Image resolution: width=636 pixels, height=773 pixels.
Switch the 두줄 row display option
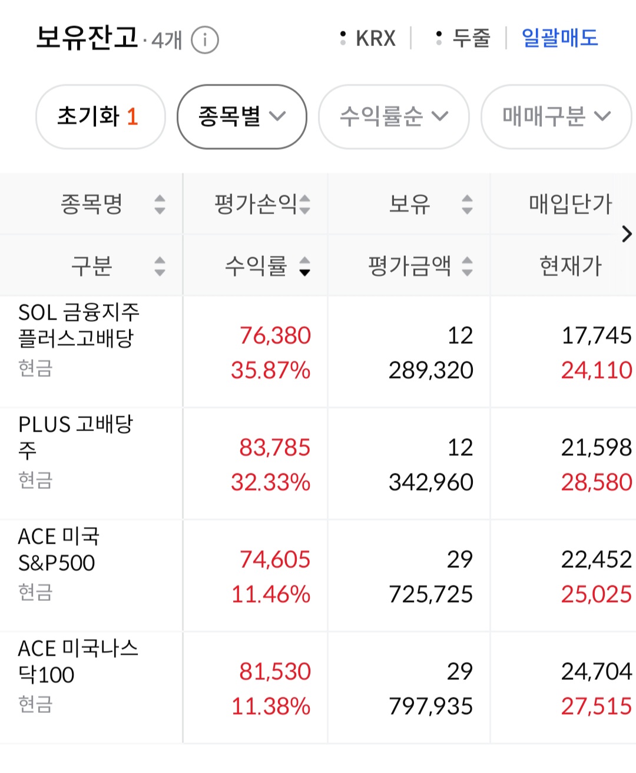click(x=464, y=39)
